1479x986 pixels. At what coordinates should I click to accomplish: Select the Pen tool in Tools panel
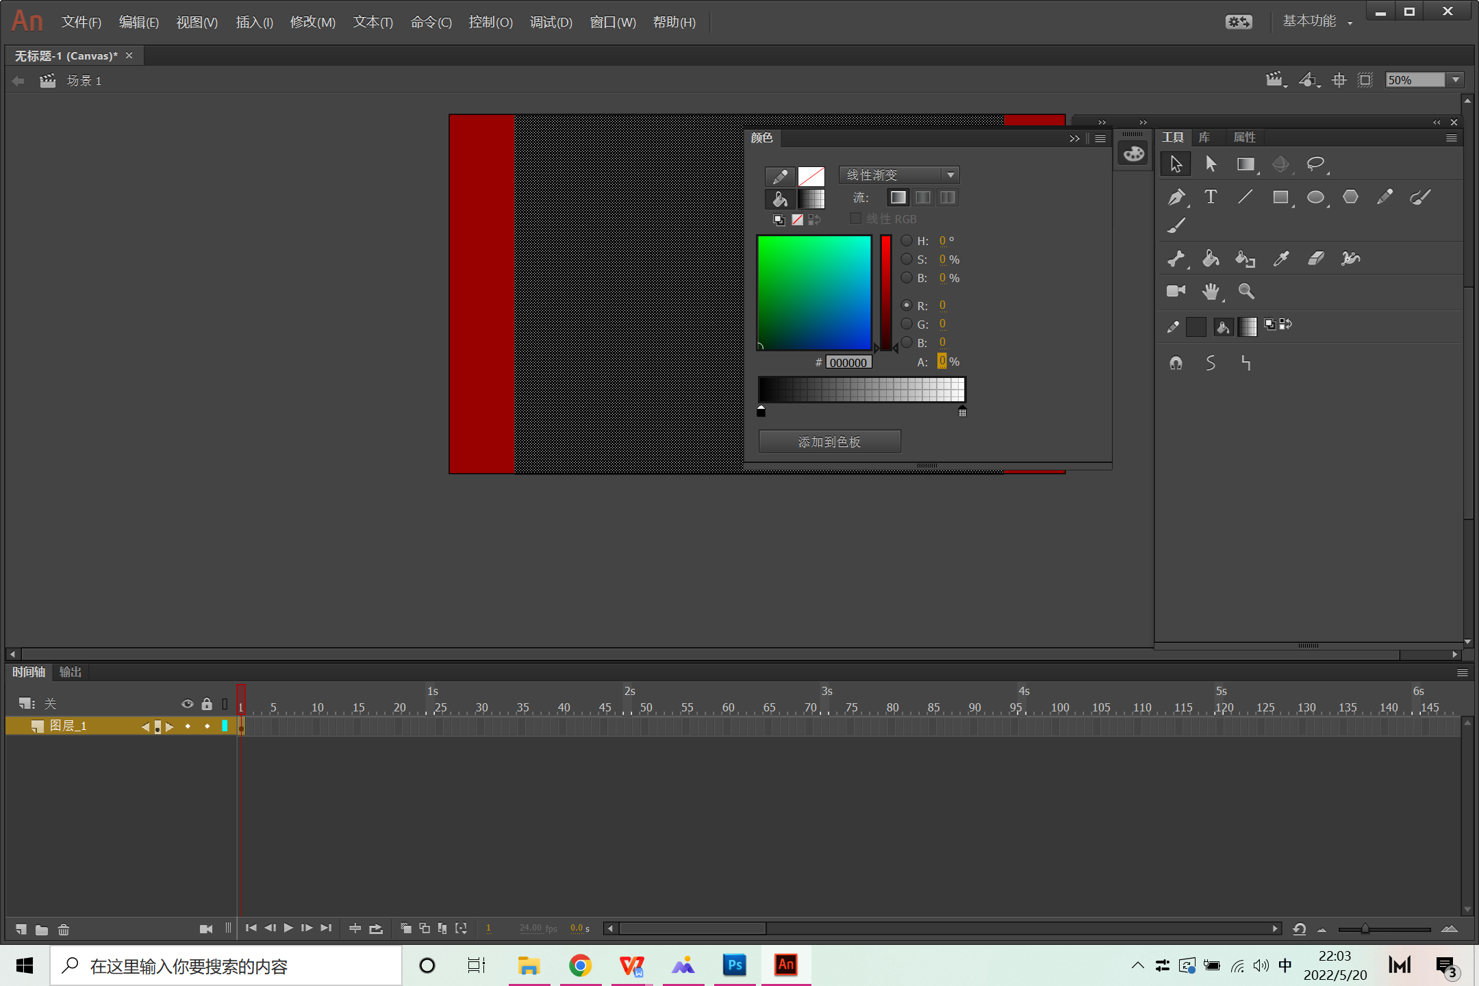click(x=1176, y=198)
